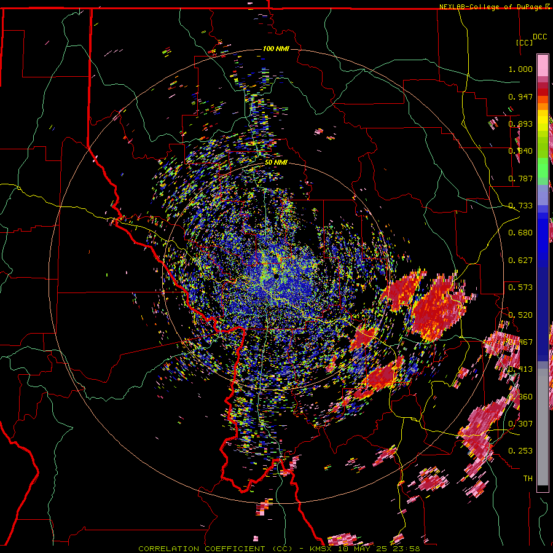This screenshot has height=553, width=553.
Task: Click the 0.253 scale value
Action: [x=520, y=451]
